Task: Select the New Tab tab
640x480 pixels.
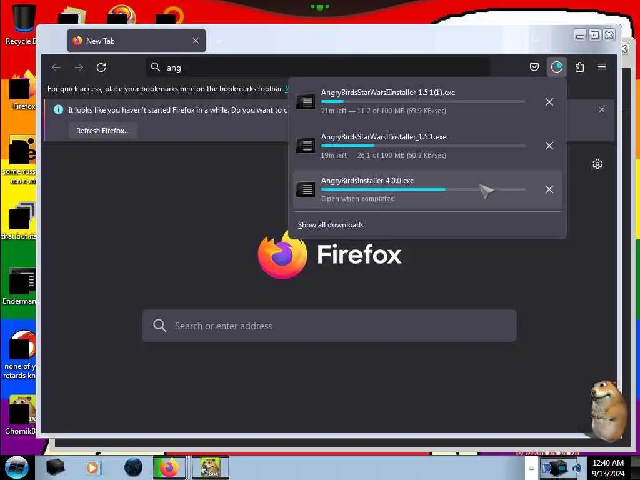Action: pyautogui.click(x=136, y=41)
